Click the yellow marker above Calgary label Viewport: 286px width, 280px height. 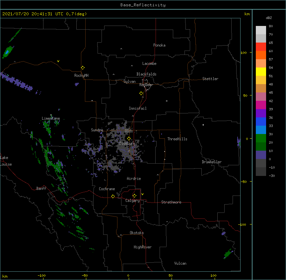click(134, 196)
